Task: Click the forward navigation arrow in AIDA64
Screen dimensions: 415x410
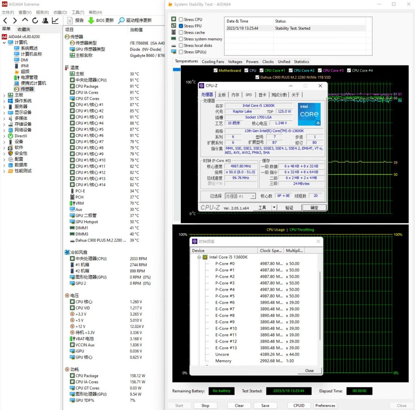Action: pos(15,20)
